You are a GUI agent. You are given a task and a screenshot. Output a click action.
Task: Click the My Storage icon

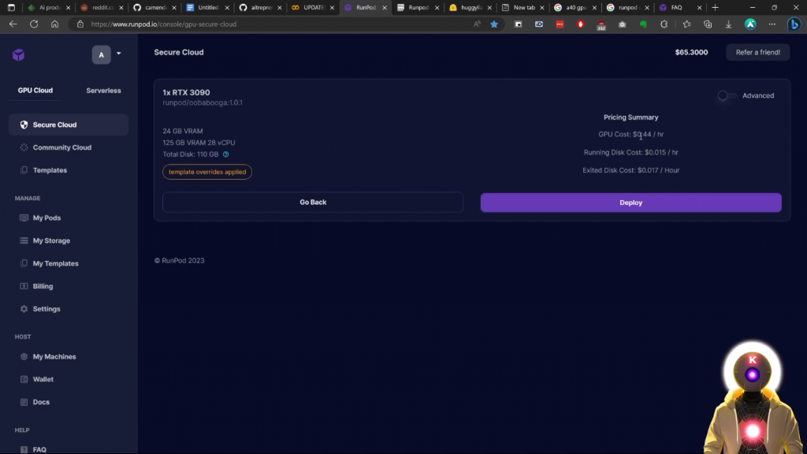pos(24,240)
